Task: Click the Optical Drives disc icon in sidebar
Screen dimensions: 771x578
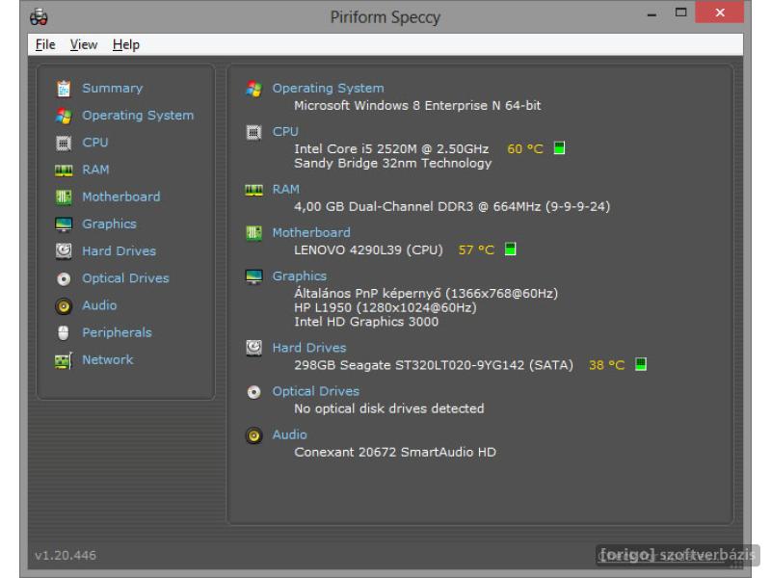Action: point(64,278)
